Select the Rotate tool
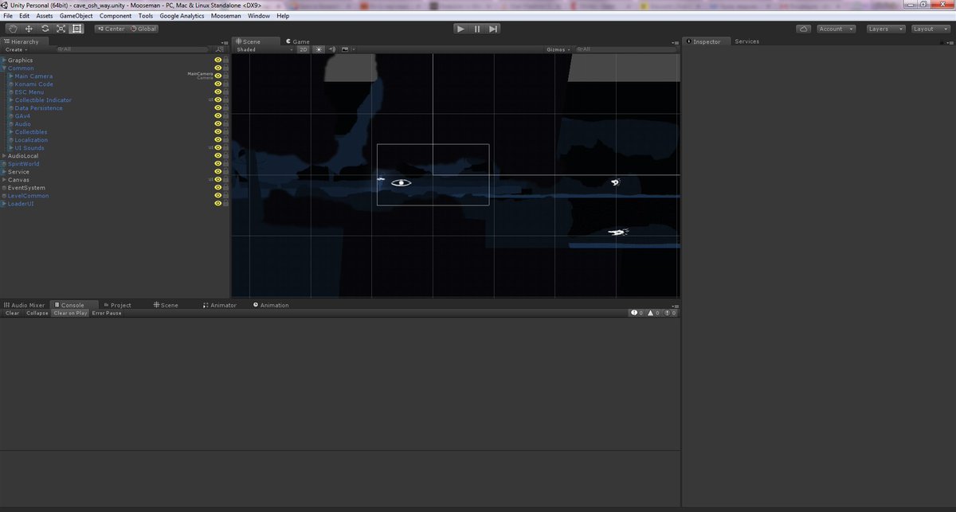 coord(45,29)
